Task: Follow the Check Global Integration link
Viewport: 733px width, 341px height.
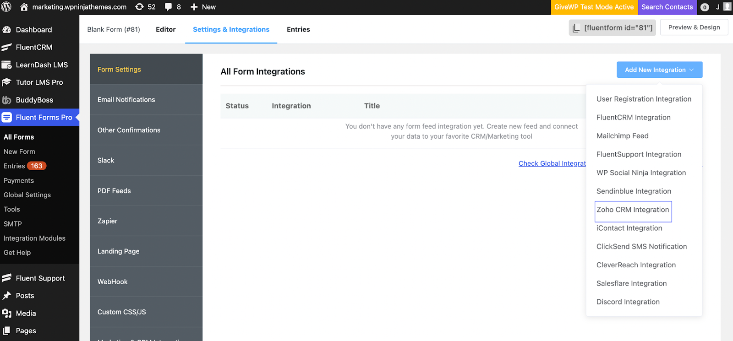Action: [x=552, y=163]
